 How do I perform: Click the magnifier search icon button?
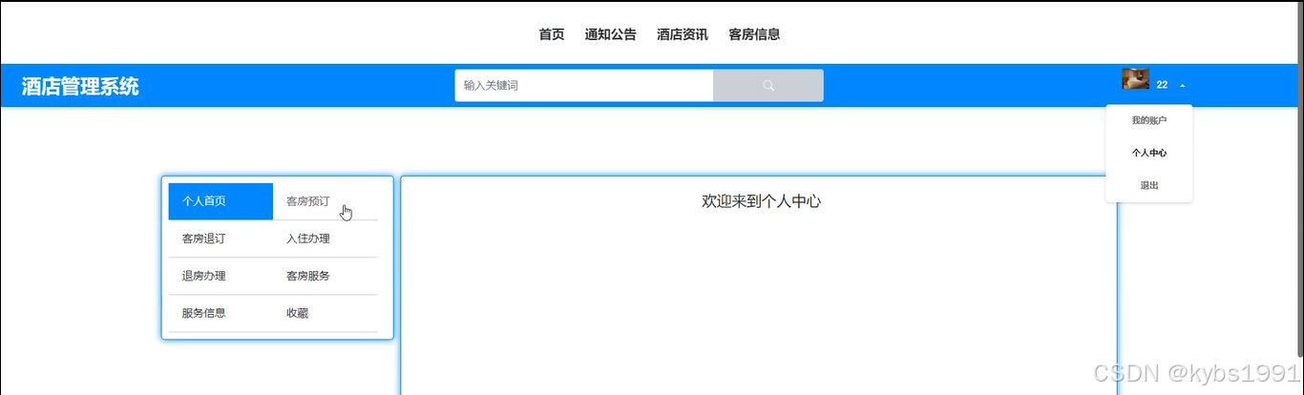pyautogui.click(x=768, y=86)
